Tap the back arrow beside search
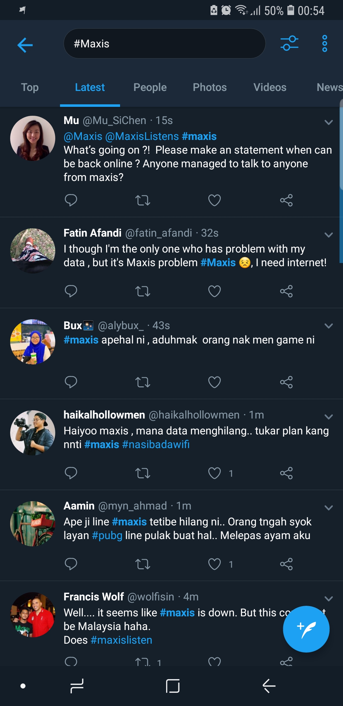This screenshot has width=343, height=706. point(25,45)
